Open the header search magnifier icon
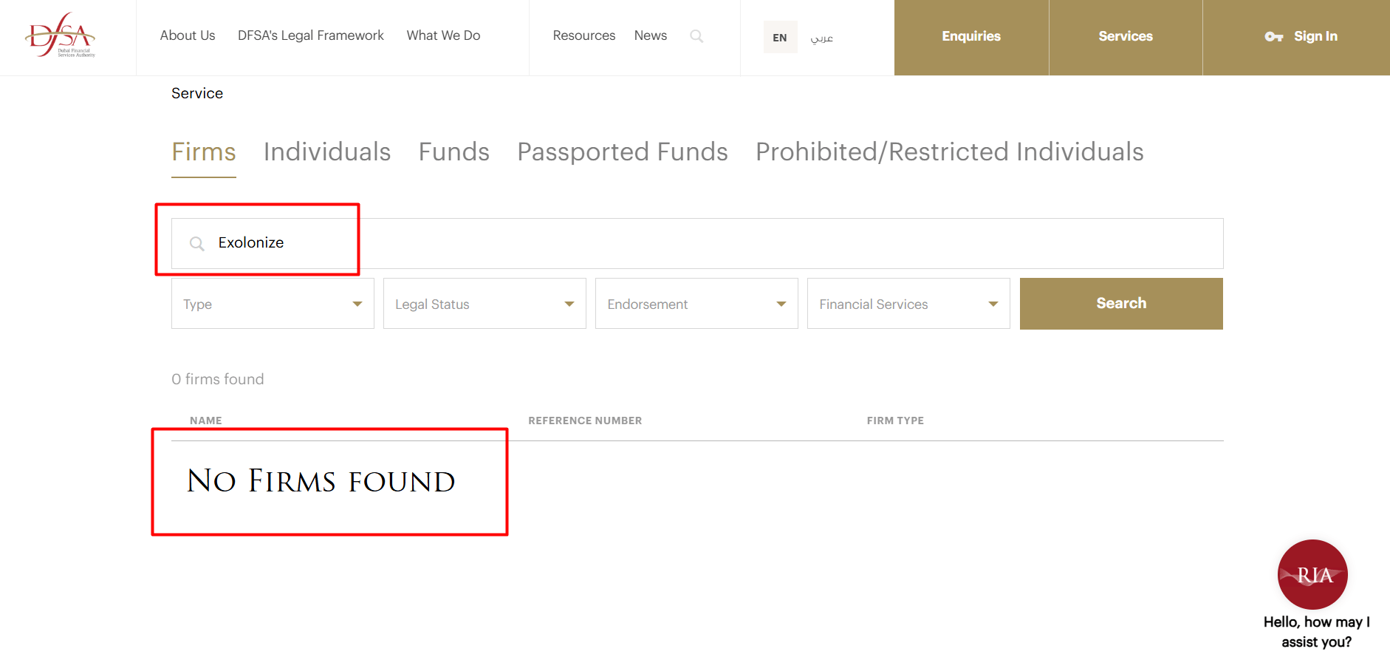Viewport: 1390px width, 657px height. (696, 36)
